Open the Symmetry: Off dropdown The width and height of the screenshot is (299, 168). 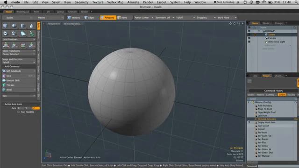pyautogui.click(x=164, y=18)
